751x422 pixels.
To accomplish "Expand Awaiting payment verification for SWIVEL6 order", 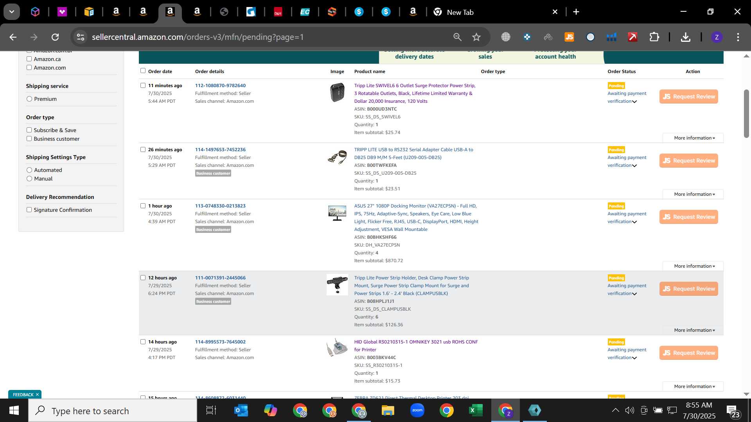I will tap(627, 97).
